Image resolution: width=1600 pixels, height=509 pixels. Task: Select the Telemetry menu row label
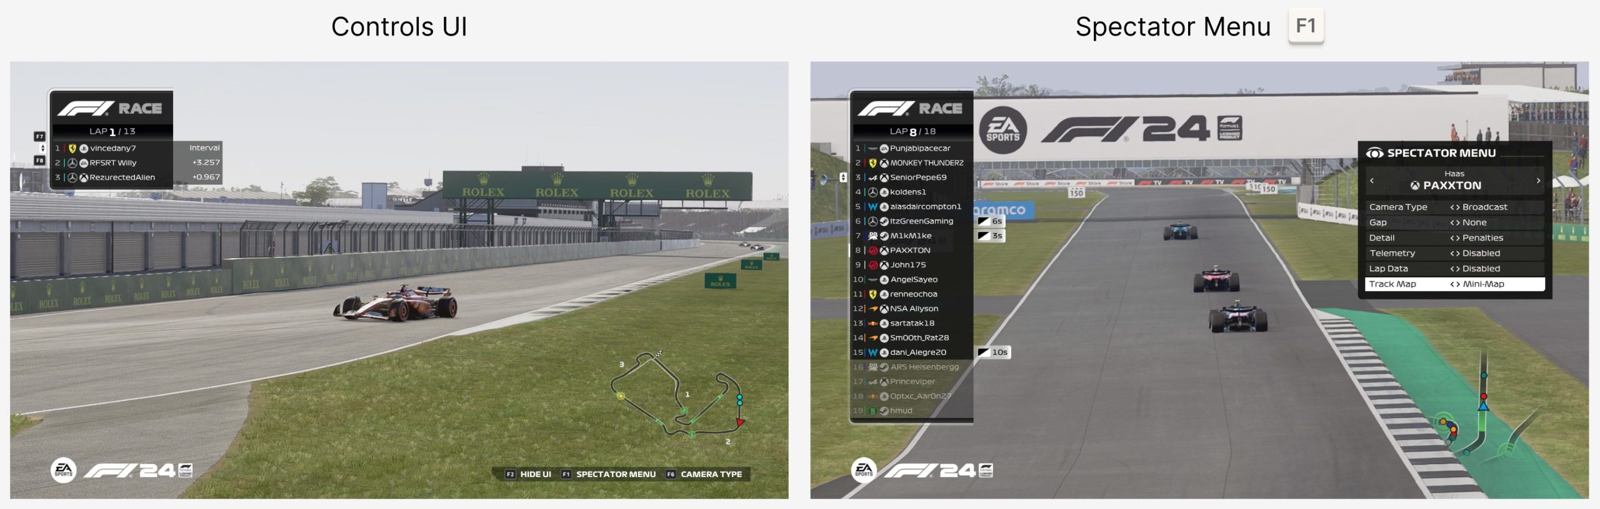(x=1392, y=254)
